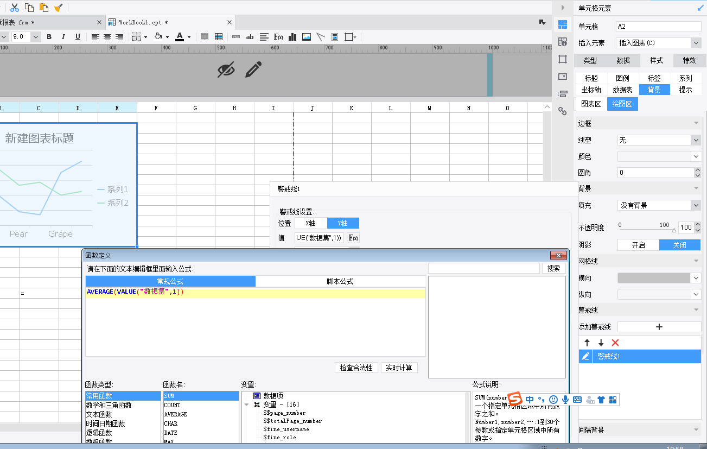Insert image icon in toolbar
The height and width of the screenshot is (449, 707).
pos(307,37)
